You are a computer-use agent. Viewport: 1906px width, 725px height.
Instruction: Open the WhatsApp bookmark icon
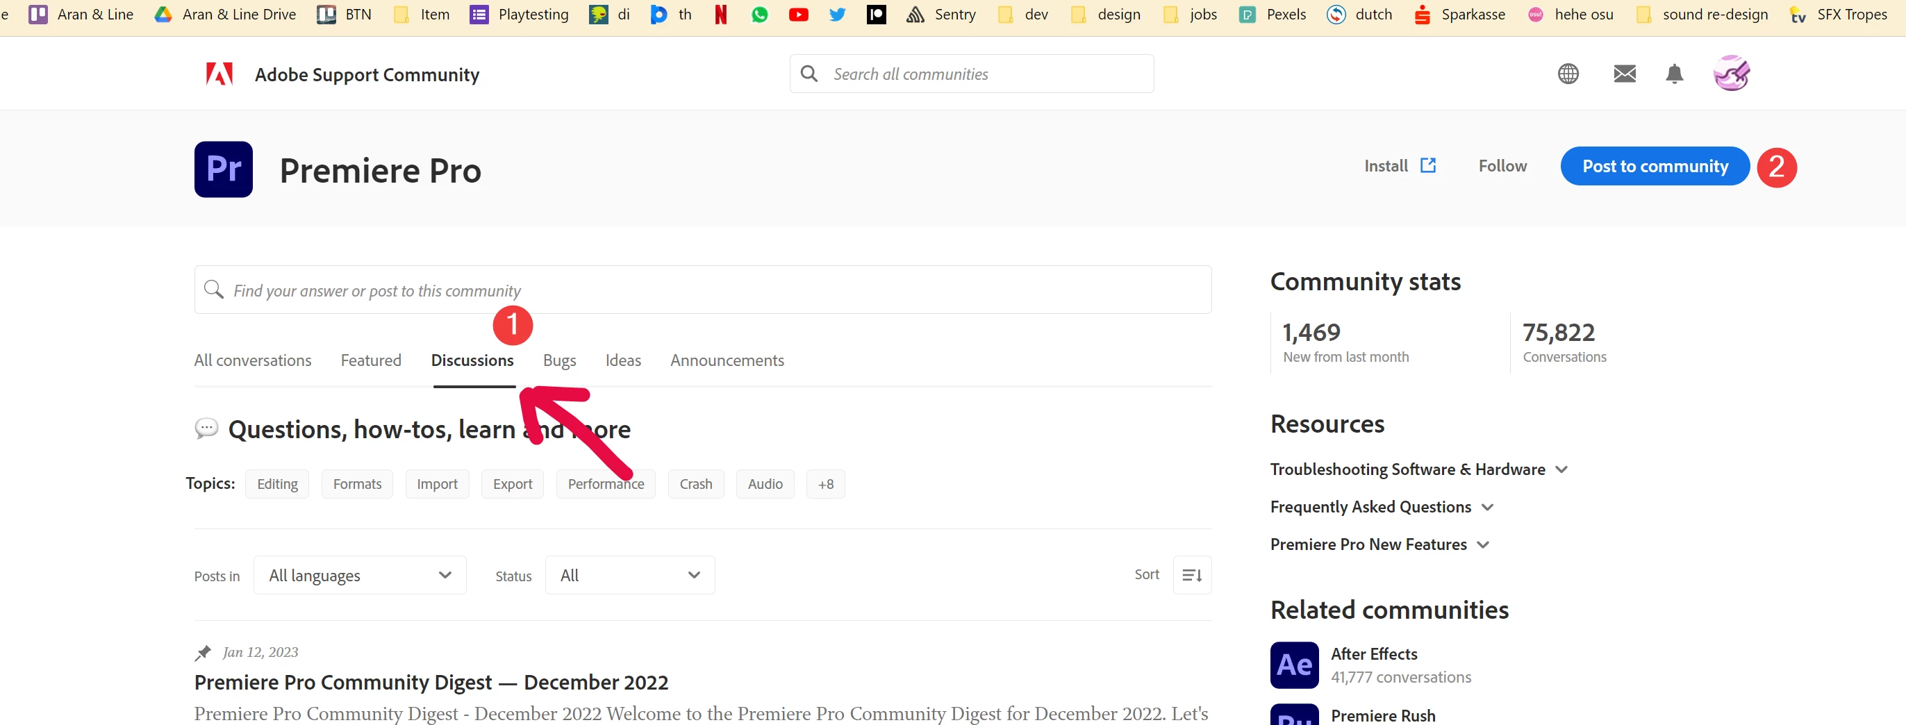click(759, 14)
